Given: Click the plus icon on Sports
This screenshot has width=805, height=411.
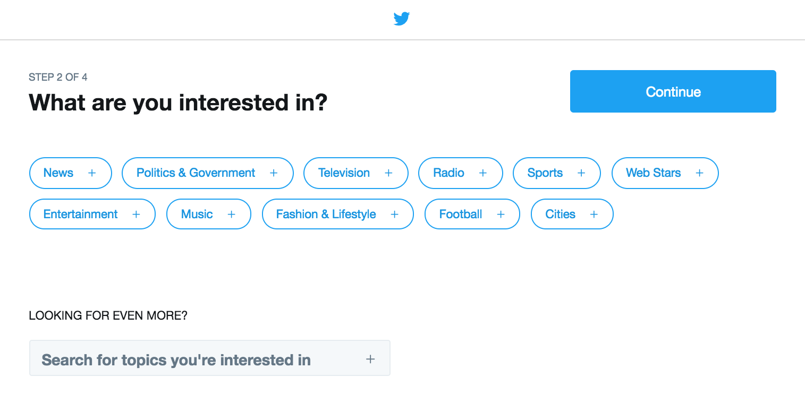Looking at the screenshot, I should (x=581, y=173).
